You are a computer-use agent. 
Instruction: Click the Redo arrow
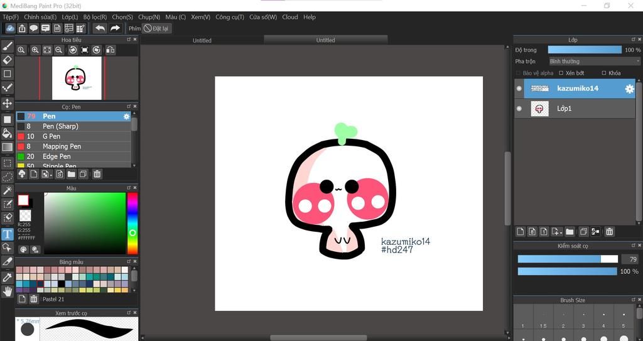pos(116,28)
